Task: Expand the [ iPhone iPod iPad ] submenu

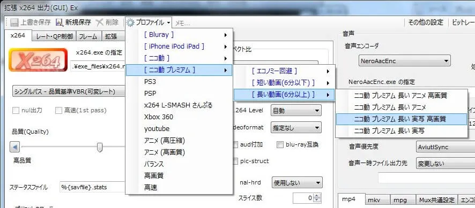Action: (x=180, y=47)
